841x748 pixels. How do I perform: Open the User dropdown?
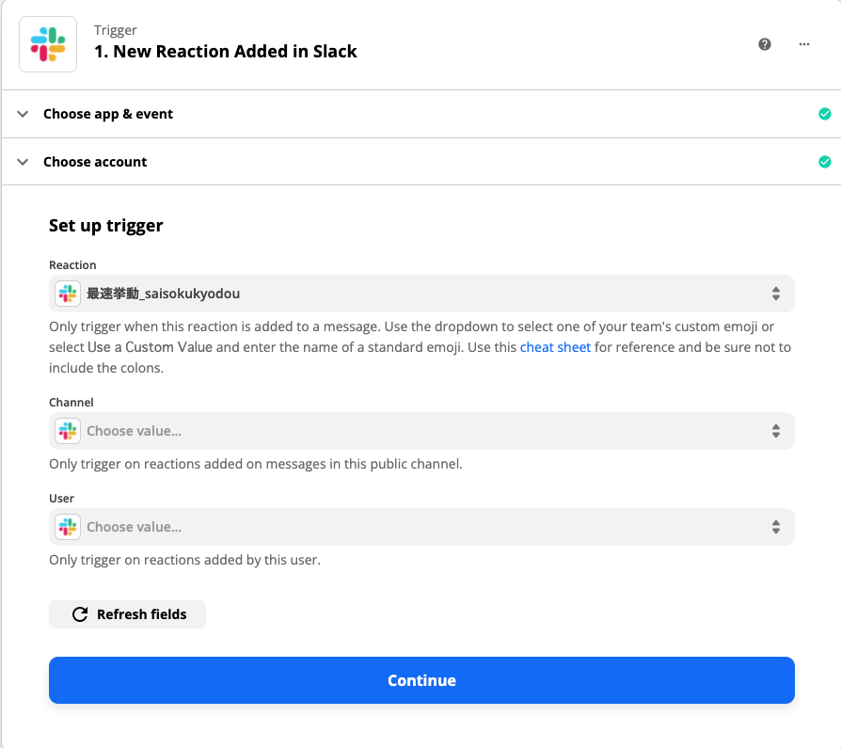(421, 526)
